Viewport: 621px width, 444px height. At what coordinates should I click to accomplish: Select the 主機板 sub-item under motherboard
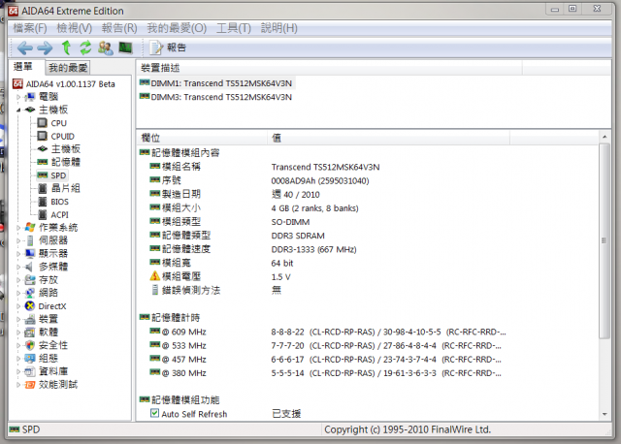59,149
